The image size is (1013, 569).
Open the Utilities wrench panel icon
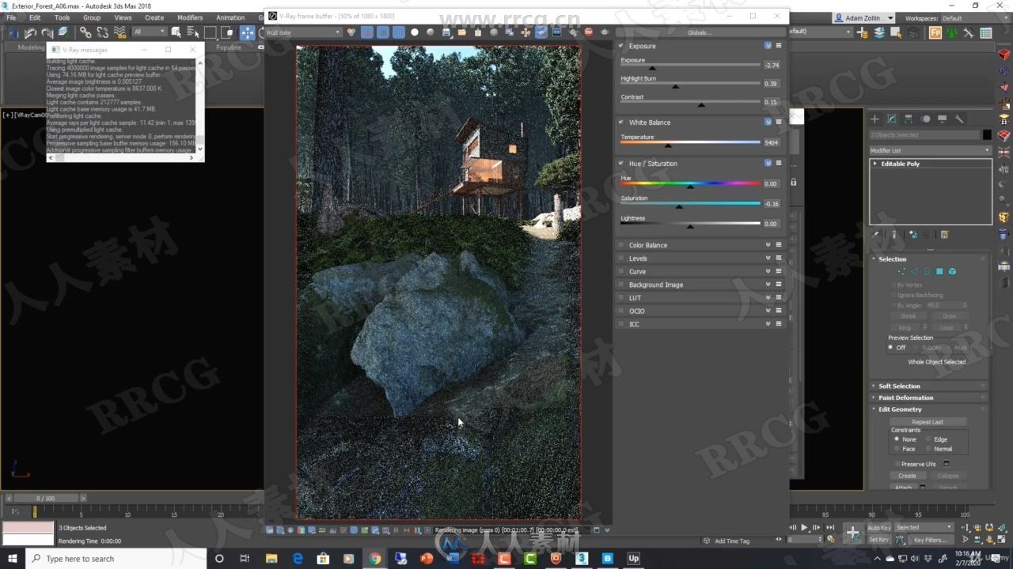[959, 119]
